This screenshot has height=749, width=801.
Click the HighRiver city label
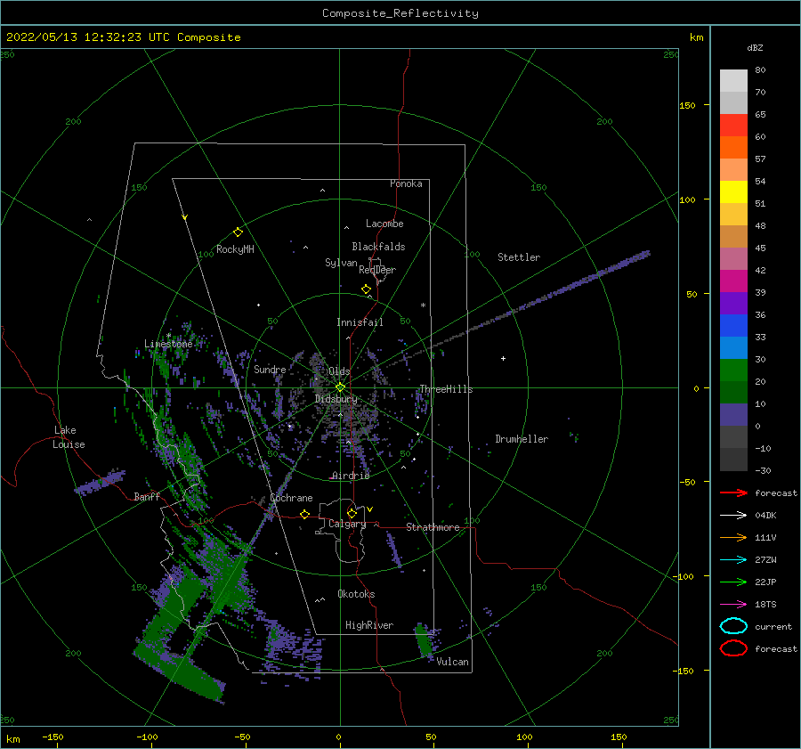click(369, 625)
